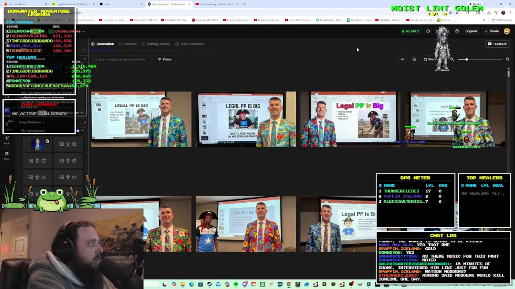Click figure icon in empty slot beside portrait
Screen dimensions: 515x289
(x=68, y=144)
